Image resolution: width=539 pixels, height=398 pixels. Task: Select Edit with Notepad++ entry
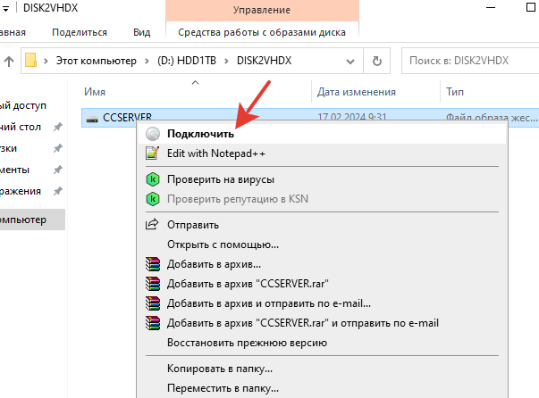pyautogui.click(x=322, y=153)
